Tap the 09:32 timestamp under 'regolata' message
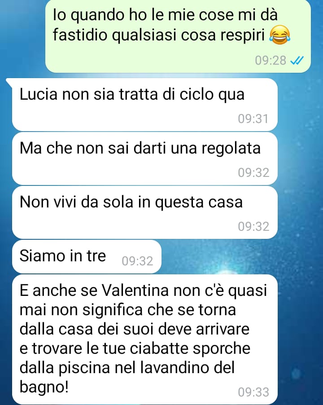The height and width of the screenshot is (405, 323). pyautogui.click(x=253, y=172)
